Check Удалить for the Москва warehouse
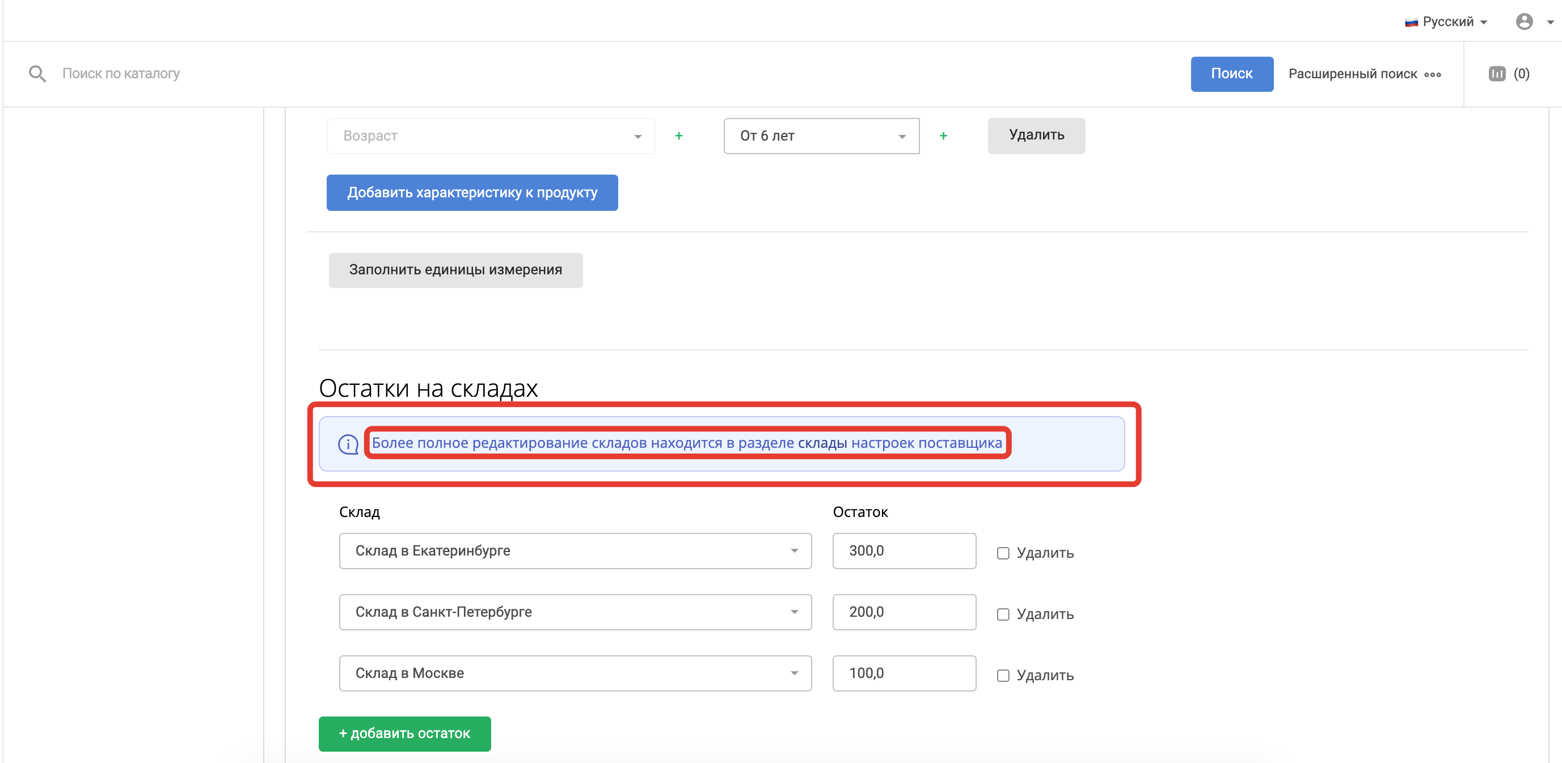1562x763 pixels. pyautogui.click(x=1003, y=675)
